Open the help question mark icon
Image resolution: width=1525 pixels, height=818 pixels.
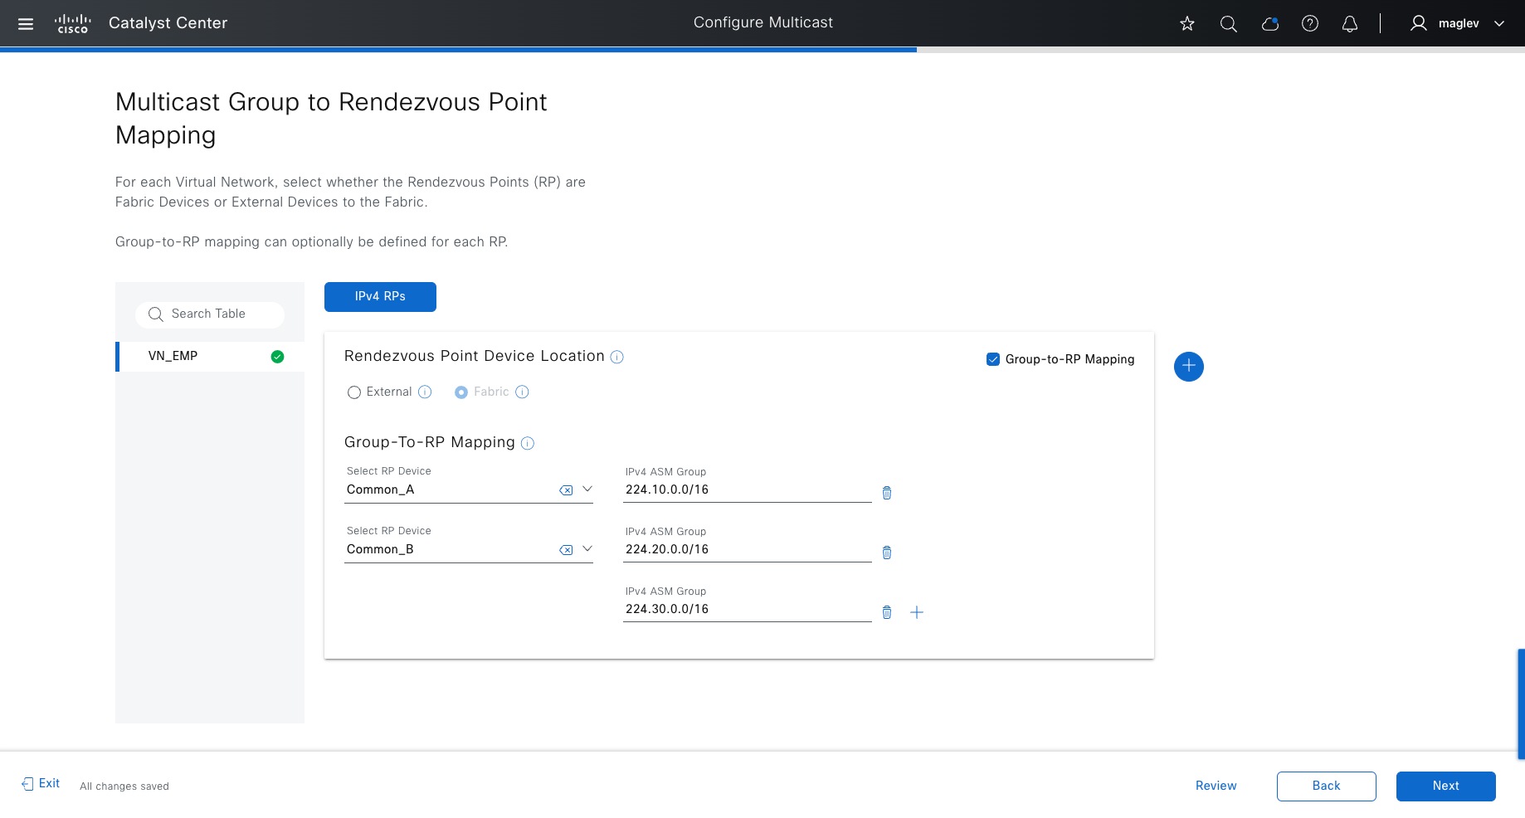[x=1310, y=24]
